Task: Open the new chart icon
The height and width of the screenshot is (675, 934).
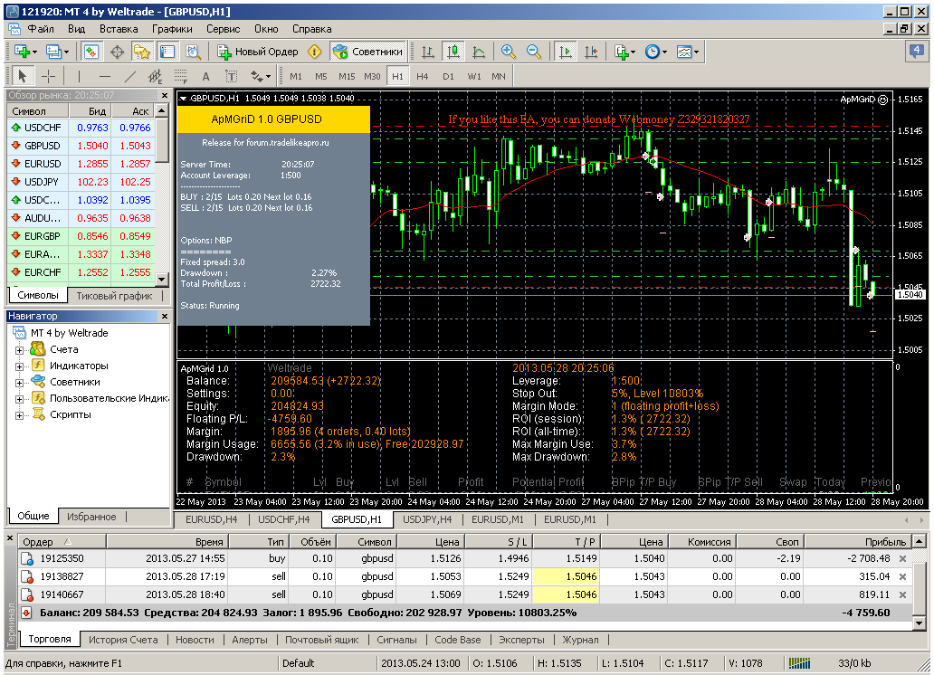Action: 24,52
